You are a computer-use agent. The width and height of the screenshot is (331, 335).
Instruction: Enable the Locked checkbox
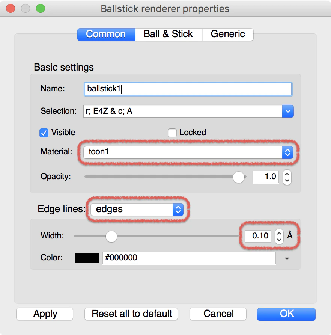(x=172, y=133)
